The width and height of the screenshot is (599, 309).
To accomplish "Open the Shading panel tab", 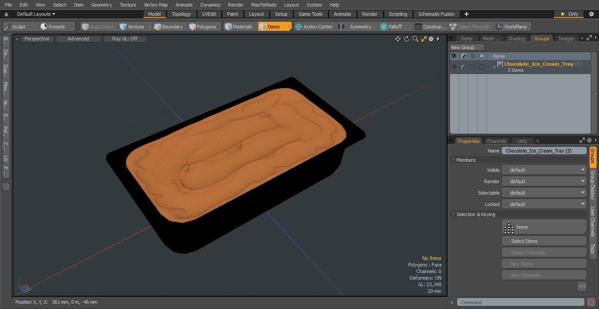I will 517,39.
